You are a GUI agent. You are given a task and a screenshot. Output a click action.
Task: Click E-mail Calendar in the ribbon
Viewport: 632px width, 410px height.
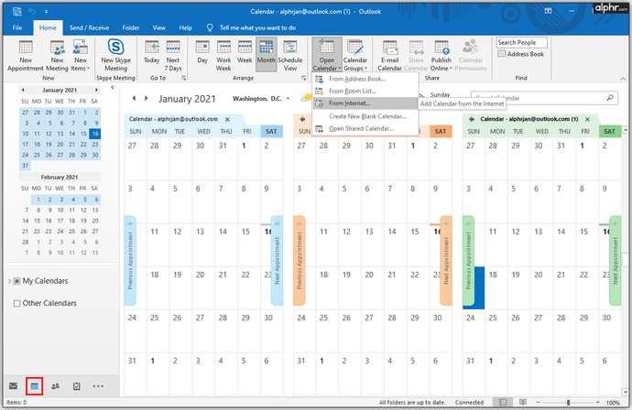point(390,56)
